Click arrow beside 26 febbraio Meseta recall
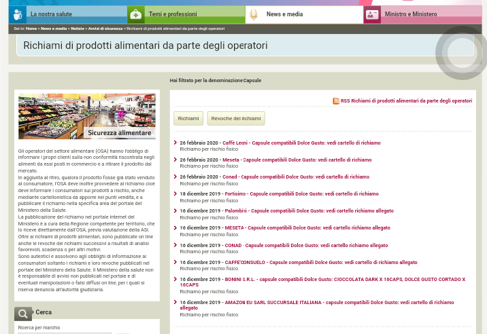 coord(175,160)
